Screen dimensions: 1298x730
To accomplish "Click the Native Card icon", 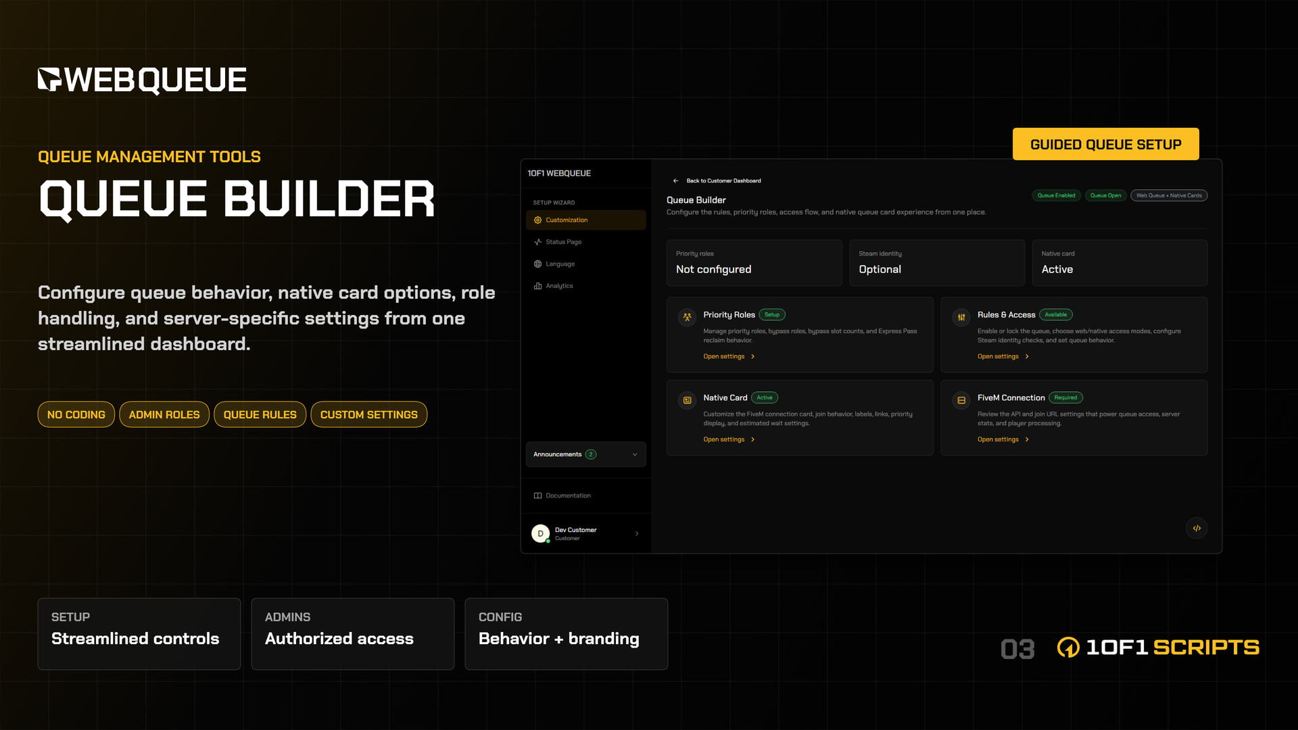I will point(687,400).
